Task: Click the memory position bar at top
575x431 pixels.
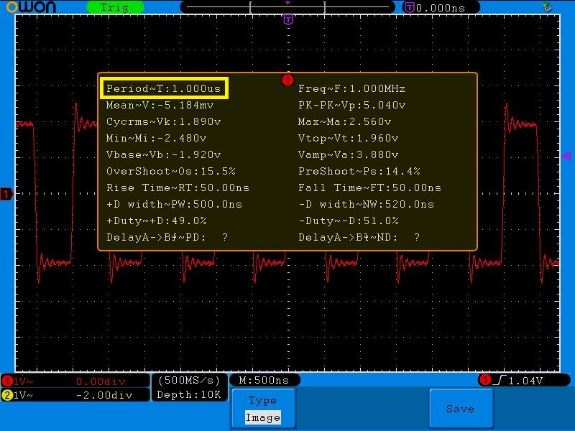Action: click(288, 7)
